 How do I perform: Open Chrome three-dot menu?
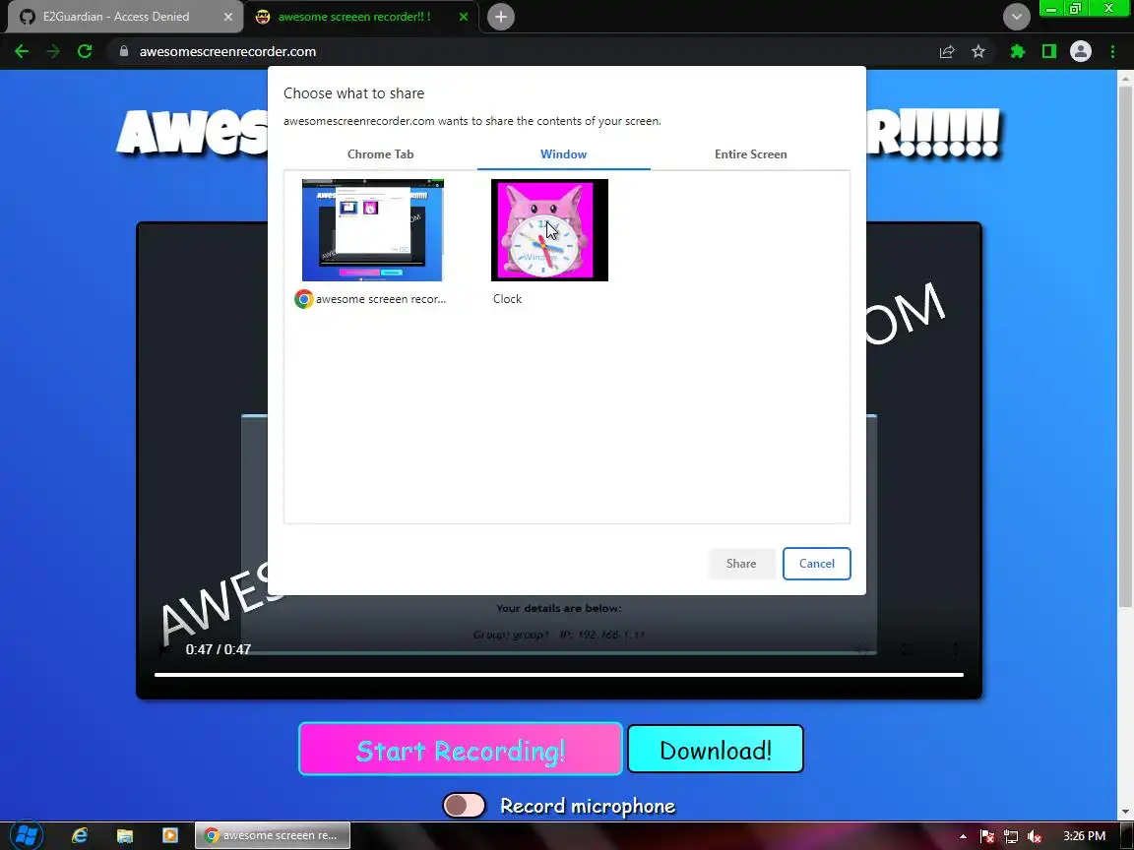[1112, 51]
